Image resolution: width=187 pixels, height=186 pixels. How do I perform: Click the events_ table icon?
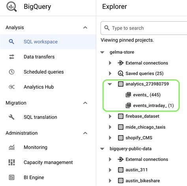pyautogui.click(x=128, y=95)
